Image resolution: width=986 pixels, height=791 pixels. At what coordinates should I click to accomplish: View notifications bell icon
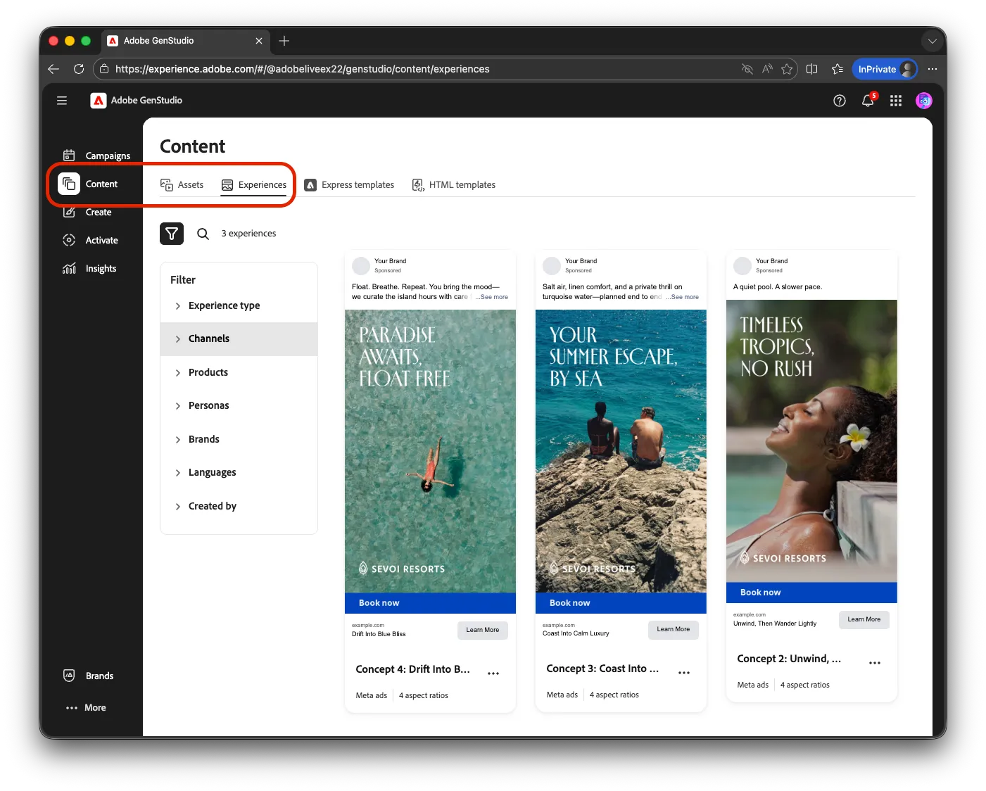pyautogui.click(x=868, y=101)
